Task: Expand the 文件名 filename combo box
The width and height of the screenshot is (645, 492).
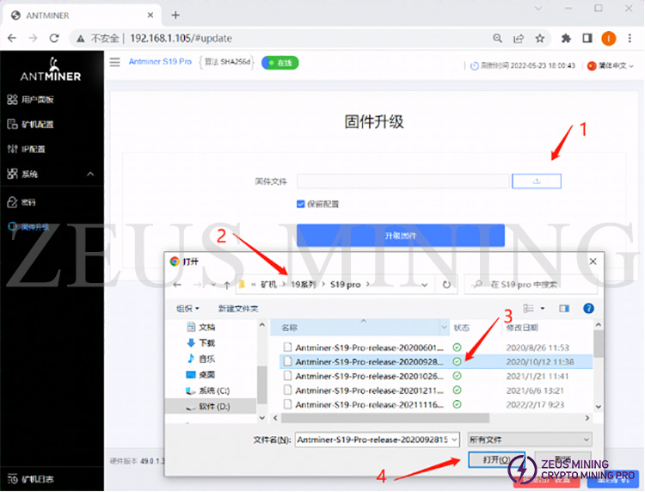Action: point(454,440)
